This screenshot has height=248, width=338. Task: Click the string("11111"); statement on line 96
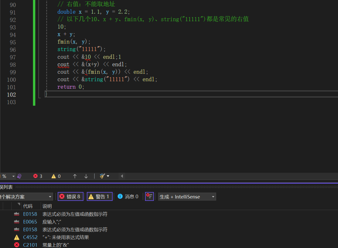[x=82, y=49]
